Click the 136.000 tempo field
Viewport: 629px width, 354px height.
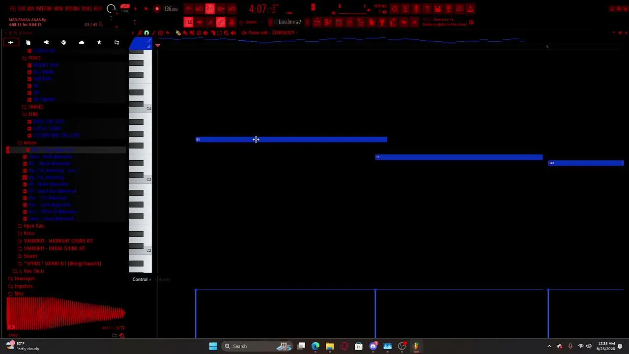171,9
